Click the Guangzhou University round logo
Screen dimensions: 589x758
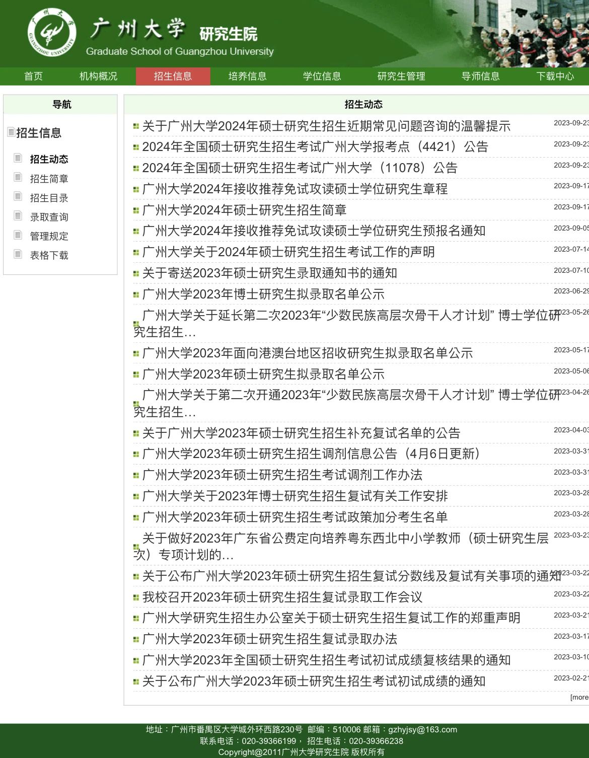[x=51, y=32]
